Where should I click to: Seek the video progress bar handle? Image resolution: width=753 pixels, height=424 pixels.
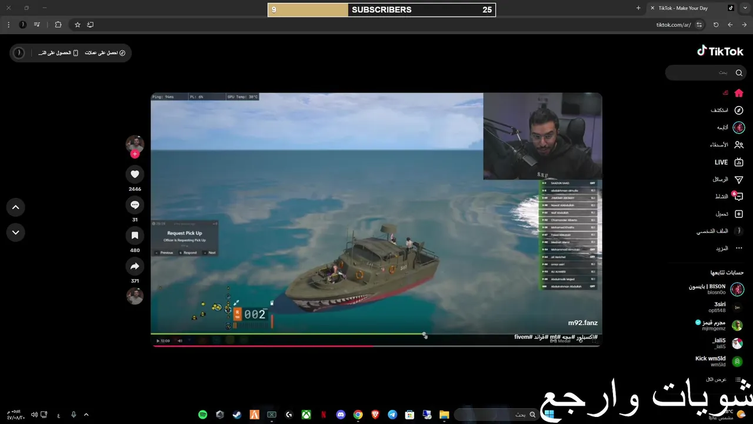click(x=424, y=335)
